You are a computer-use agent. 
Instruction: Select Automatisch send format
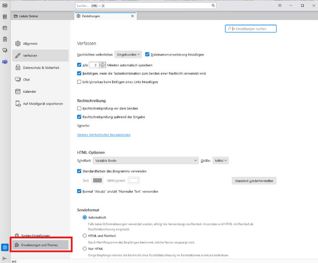pos(85,217)
